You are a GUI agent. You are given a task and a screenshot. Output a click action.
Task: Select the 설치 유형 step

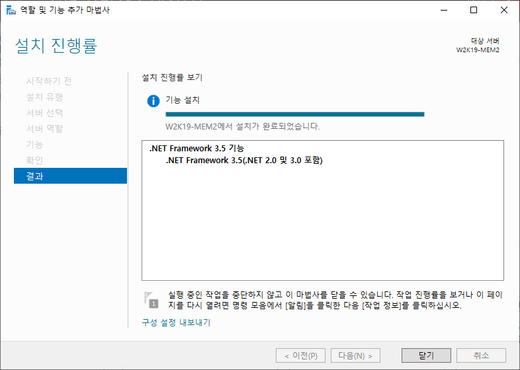coord(45,96)
